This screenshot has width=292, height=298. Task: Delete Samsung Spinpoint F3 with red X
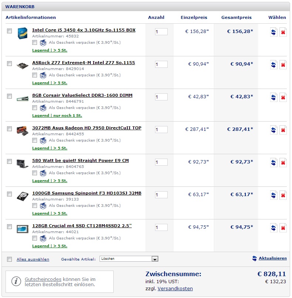click(283, 195)
